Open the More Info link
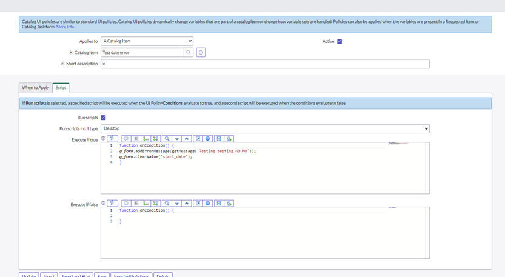 pos(65,27)
